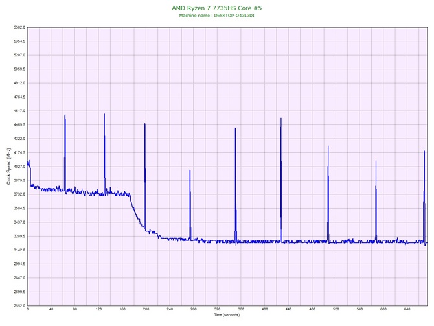
Task: Click the '3879.5' y-axis value
Action: click(19, 181)
